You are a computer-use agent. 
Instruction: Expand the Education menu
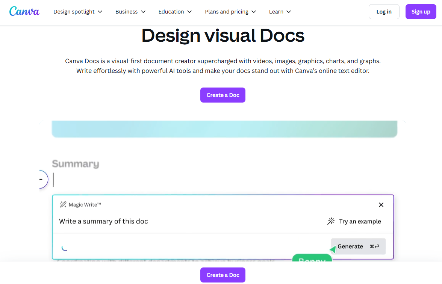click(x=175, y=12)
